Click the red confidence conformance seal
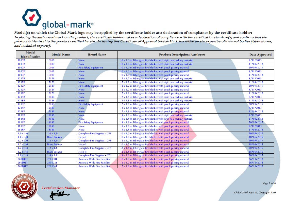 click(x=25, y=186)
